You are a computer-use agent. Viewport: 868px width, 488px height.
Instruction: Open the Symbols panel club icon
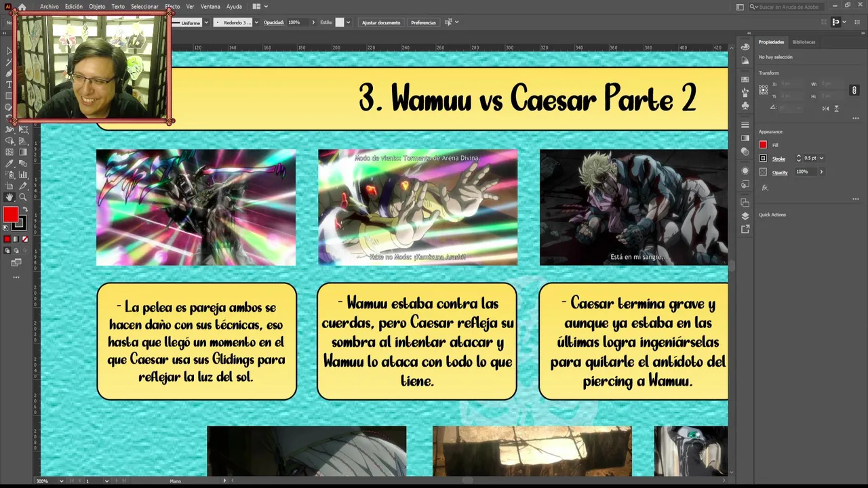745,106
